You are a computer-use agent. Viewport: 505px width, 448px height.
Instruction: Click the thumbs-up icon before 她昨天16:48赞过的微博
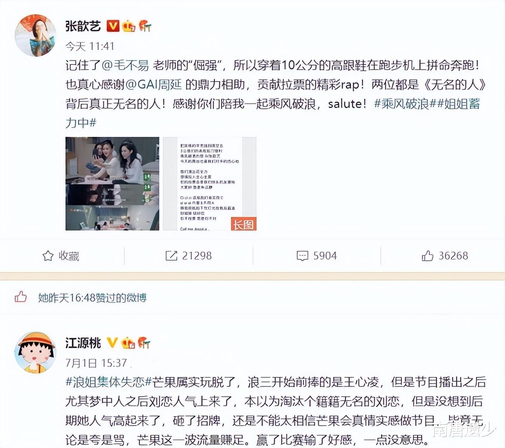tap(21, 297)
